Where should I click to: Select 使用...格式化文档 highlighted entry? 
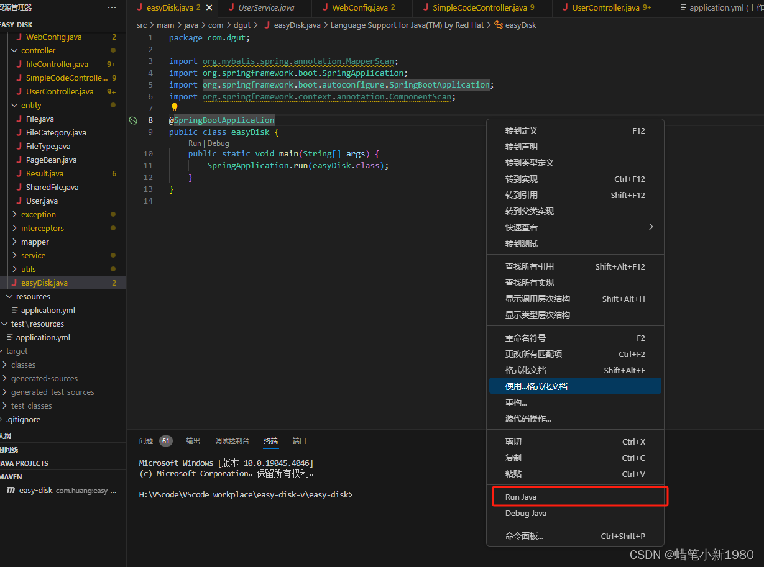click(x=575, y=386)
